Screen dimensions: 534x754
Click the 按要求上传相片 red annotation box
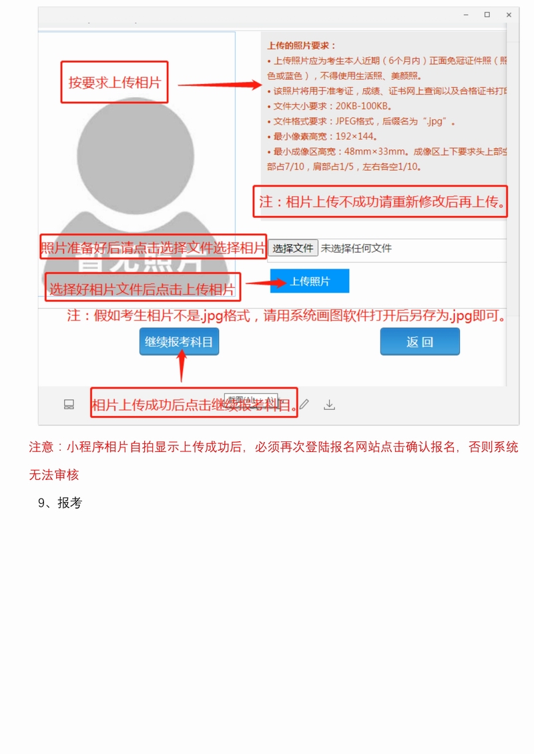[115, 82]
